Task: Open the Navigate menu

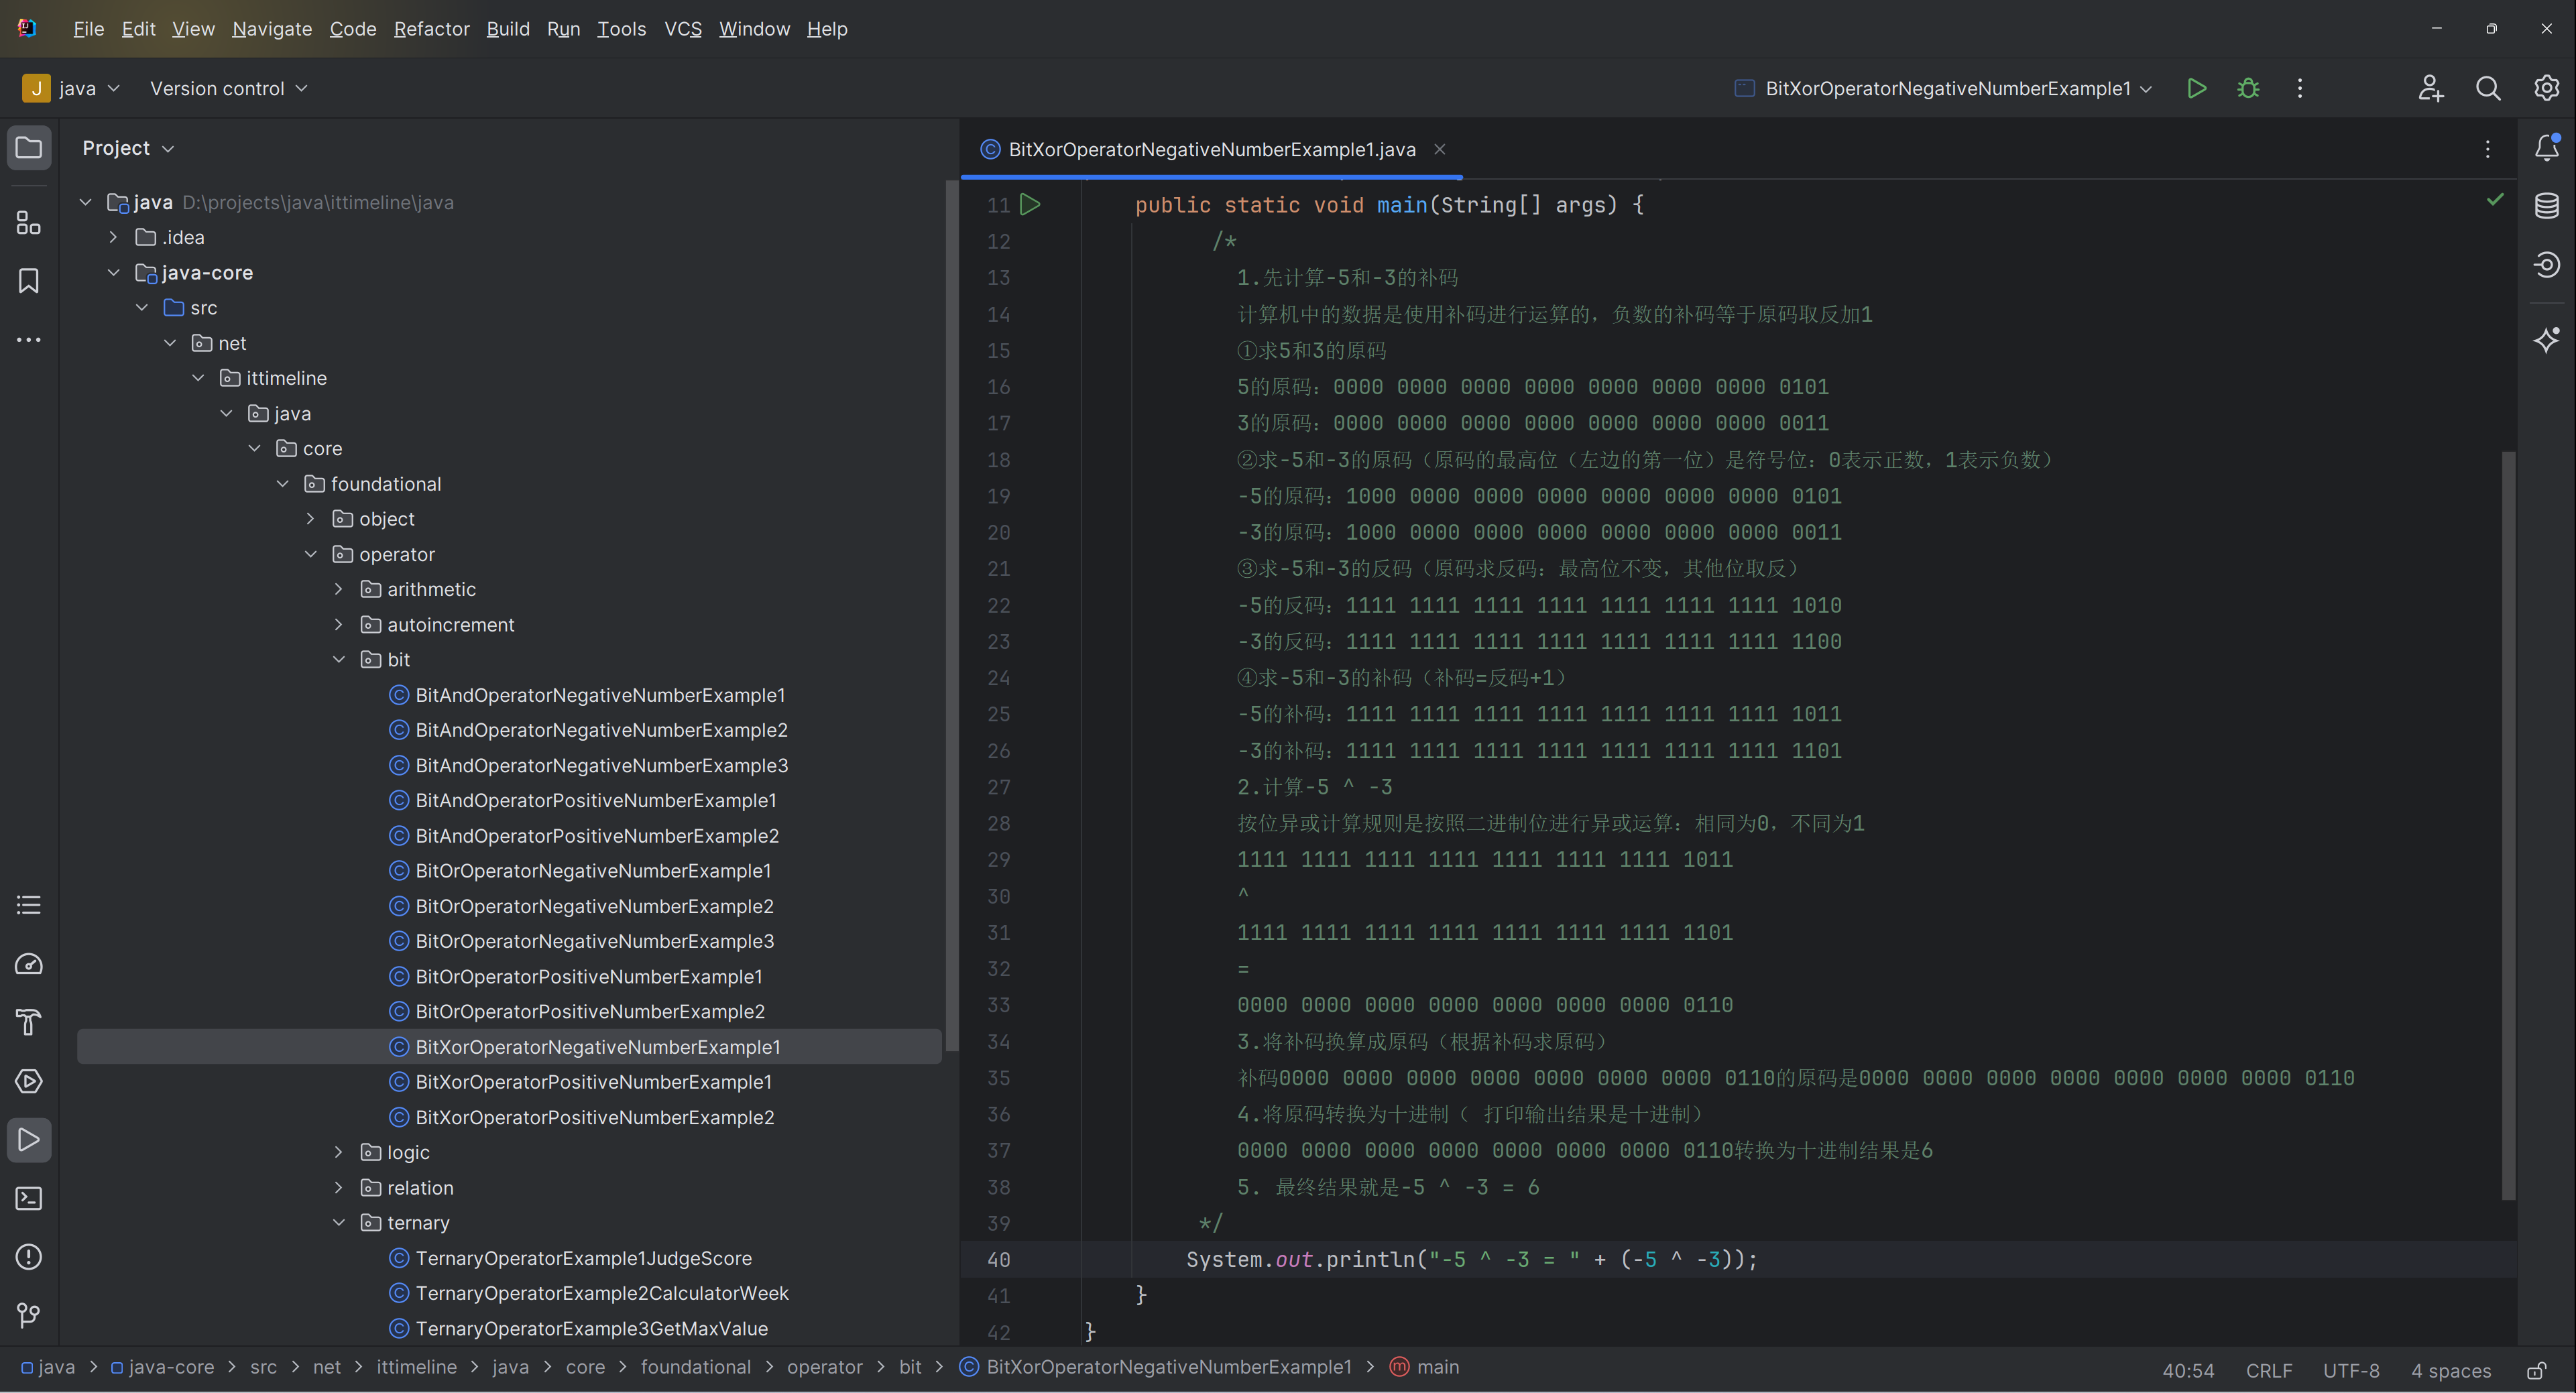Action: 272,29
